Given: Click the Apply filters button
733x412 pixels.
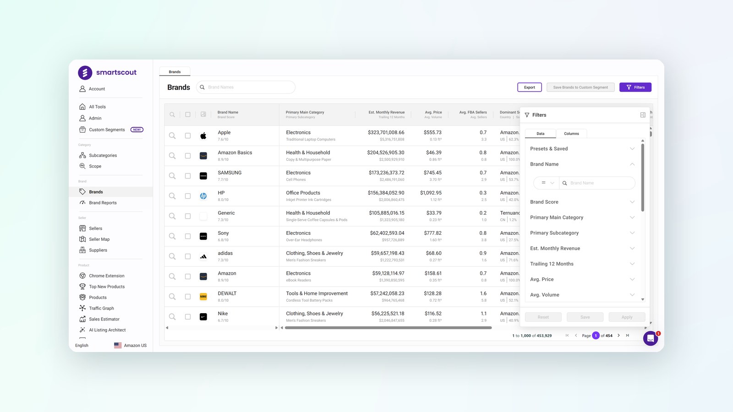Looking at the screenshot, I should [627, 317].
